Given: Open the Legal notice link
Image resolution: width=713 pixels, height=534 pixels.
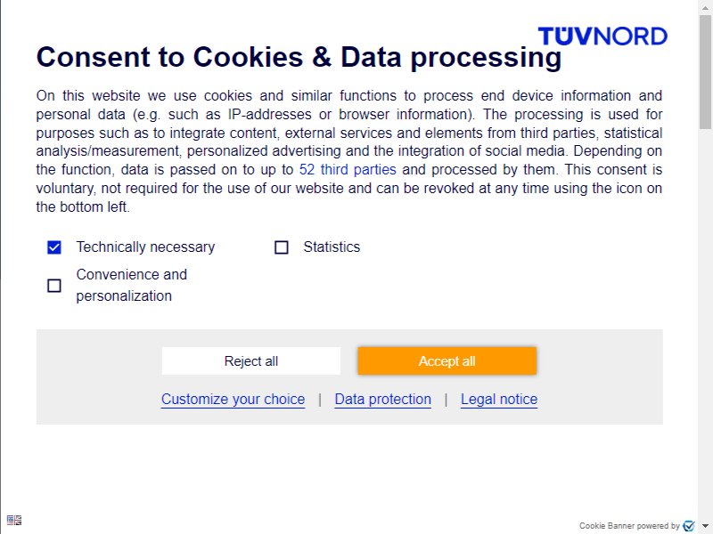Looking at the screenshot, I should [499, 399].
